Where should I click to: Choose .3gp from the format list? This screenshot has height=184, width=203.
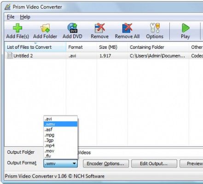(x=61, y=140)
